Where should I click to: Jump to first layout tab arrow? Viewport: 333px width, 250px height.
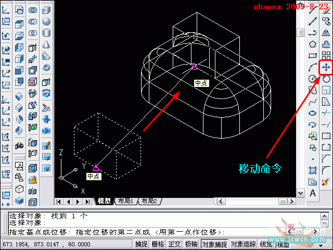tap(59, 202)
